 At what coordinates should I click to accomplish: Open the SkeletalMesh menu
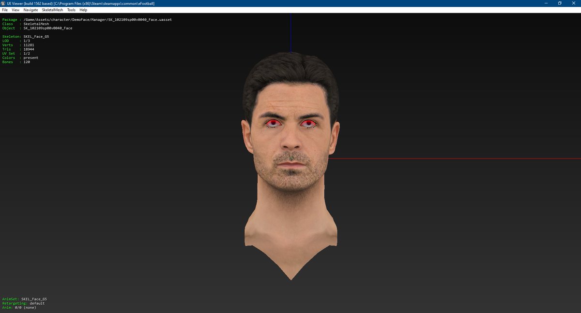52,10
